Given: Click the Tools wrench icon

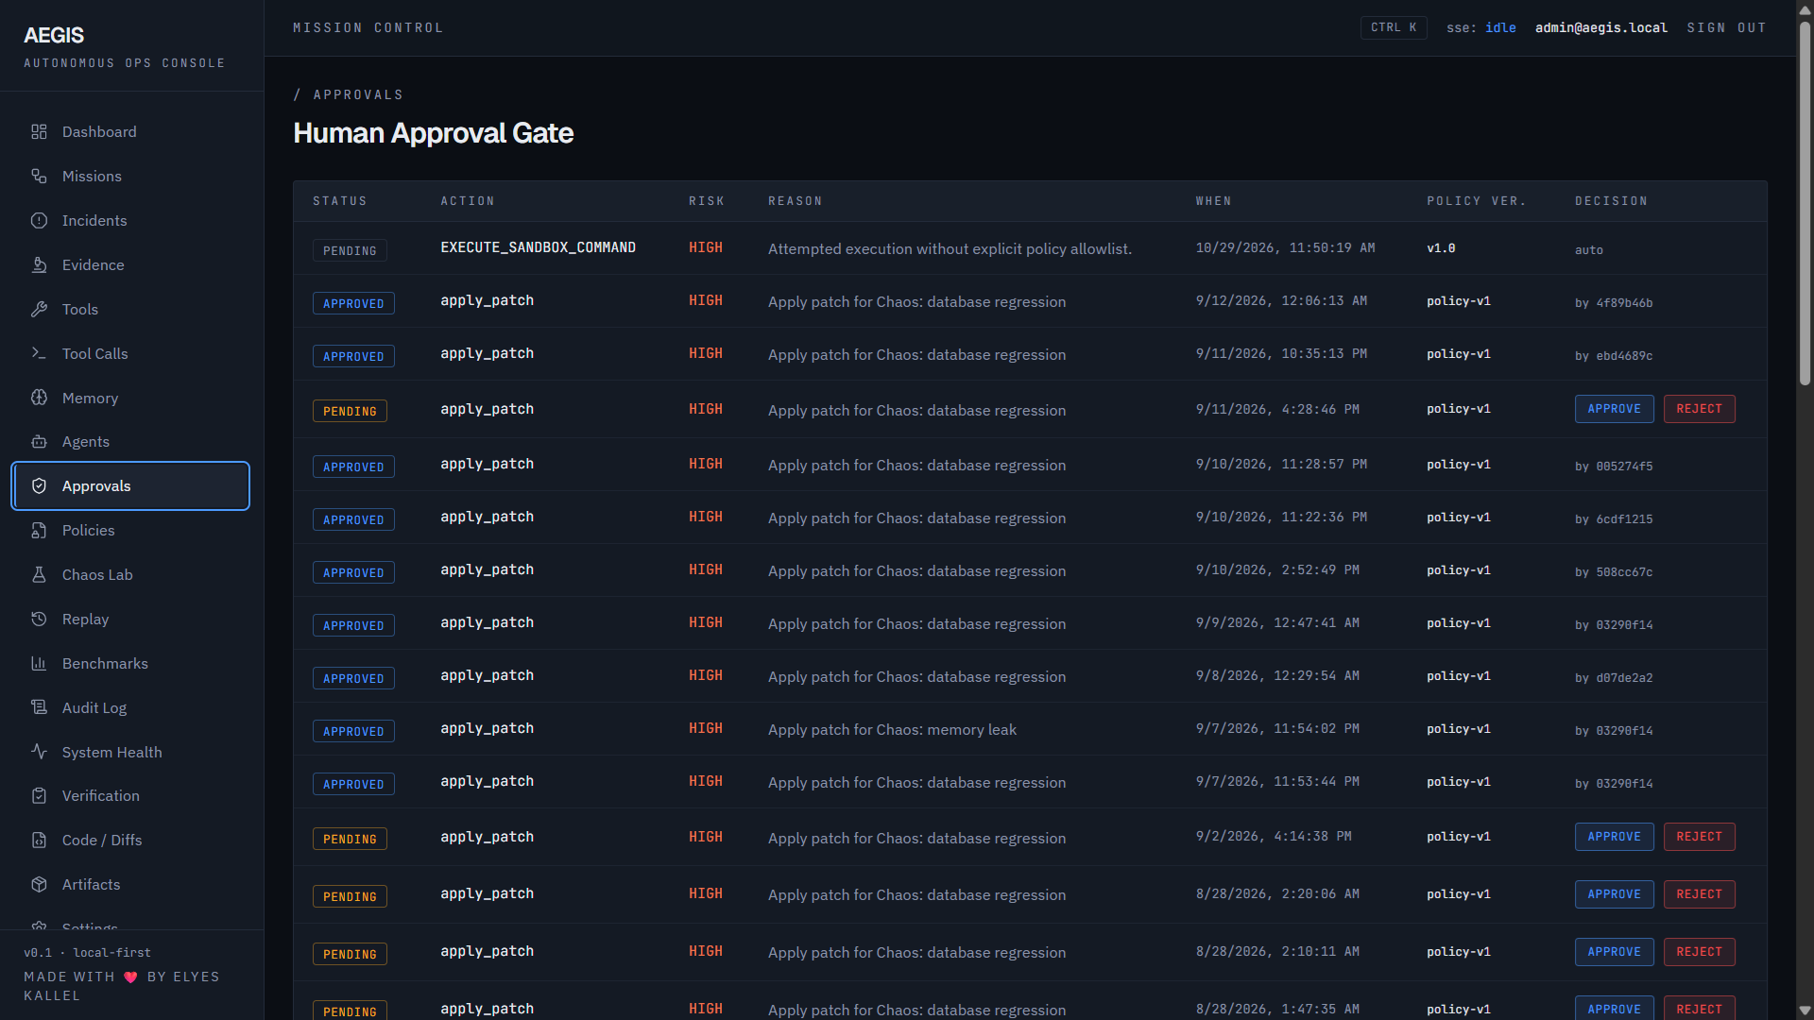Looking at the screenshot, I should [39, 310].
